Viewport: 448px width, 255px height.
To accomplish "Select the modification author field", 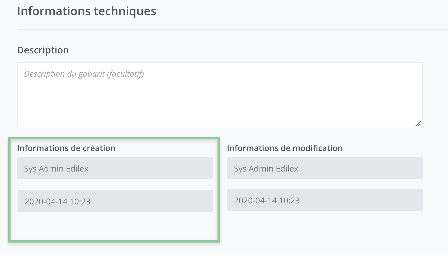I will (324, 168).
